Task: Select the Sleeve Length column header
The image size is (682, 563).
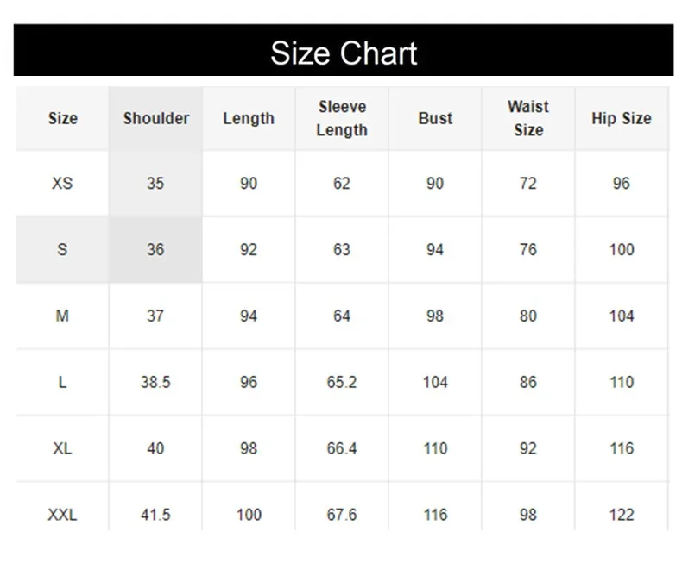Action: [x=342, y=118]
